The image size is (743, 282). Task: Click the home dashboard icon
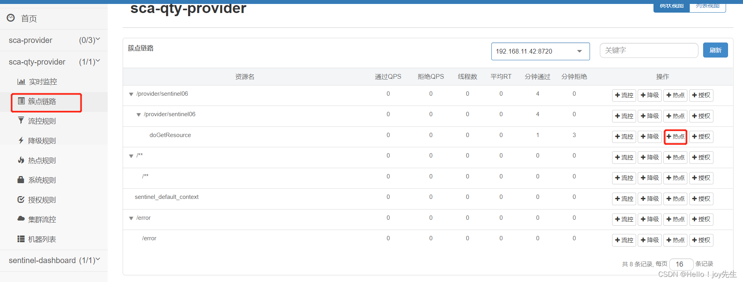point(11,18)
